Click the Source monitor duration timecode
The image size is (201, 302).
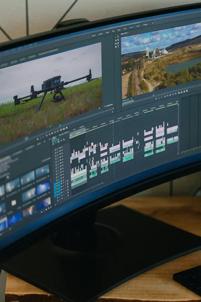(110, 105)
